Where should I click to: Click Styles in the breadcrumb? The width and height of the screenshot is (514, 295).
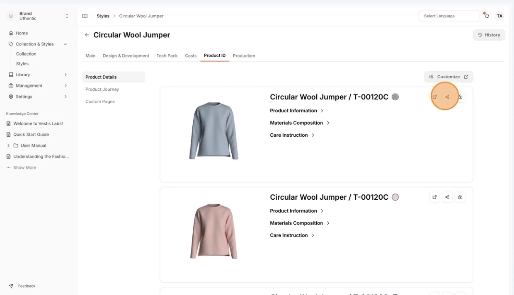click(x=103, y=16)
